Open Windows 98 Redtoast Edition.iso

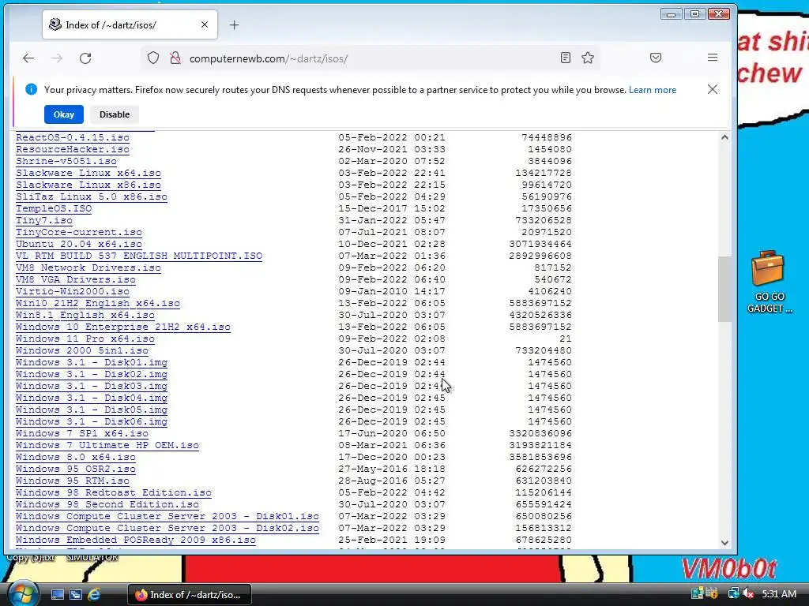[114, 493]
